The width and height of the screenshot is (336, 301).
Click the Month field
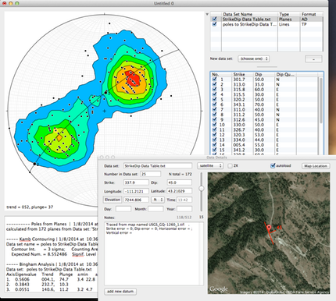[x=155, y=209]
